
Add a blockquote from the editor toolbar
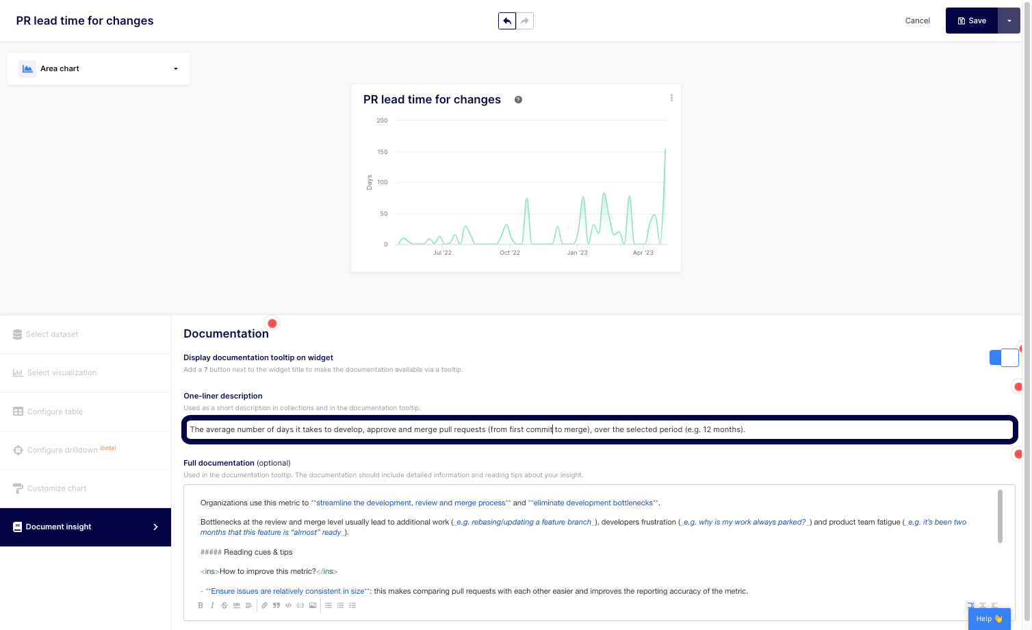[276, 605]
